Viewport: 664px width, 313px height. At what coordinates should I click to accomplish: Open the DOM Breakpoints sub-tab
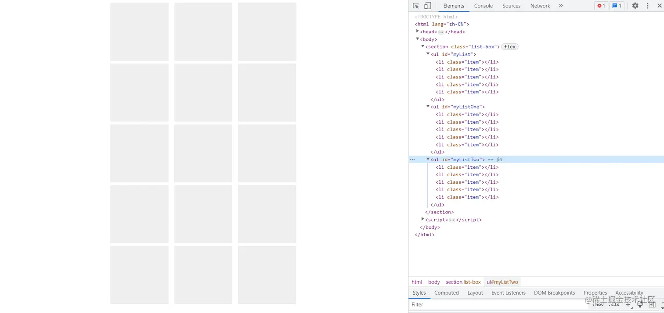[554, 293]
